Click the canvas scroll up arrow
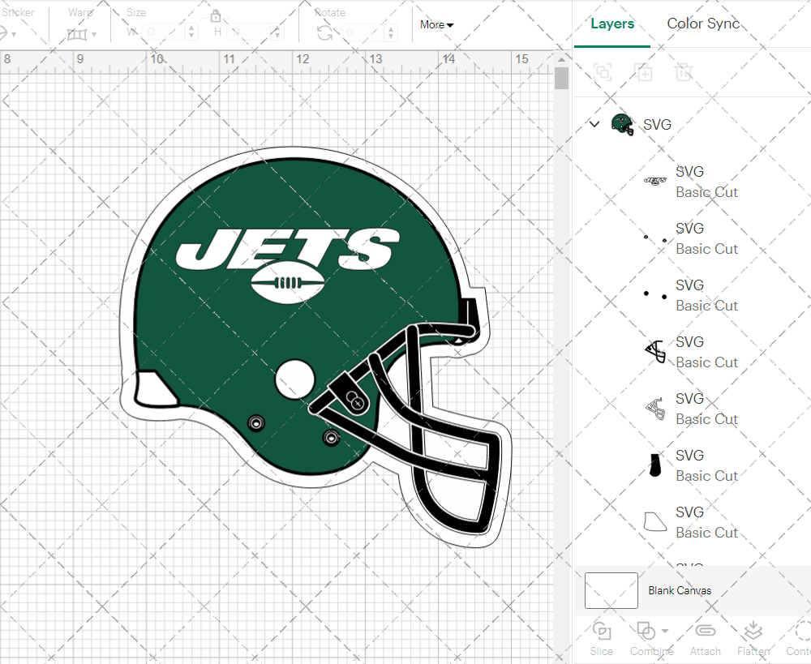The width and height of the screenshot is (811, 664). click(561, 59)
